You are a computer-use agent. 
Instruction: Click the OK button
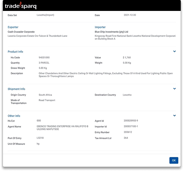[174, 160]
